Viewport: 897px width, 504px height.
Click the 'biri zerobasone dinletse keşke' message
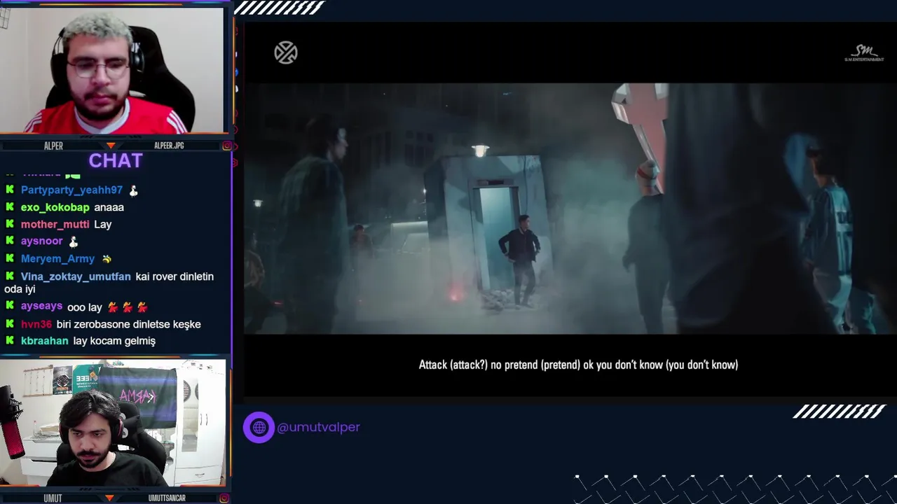pos(129,324)
